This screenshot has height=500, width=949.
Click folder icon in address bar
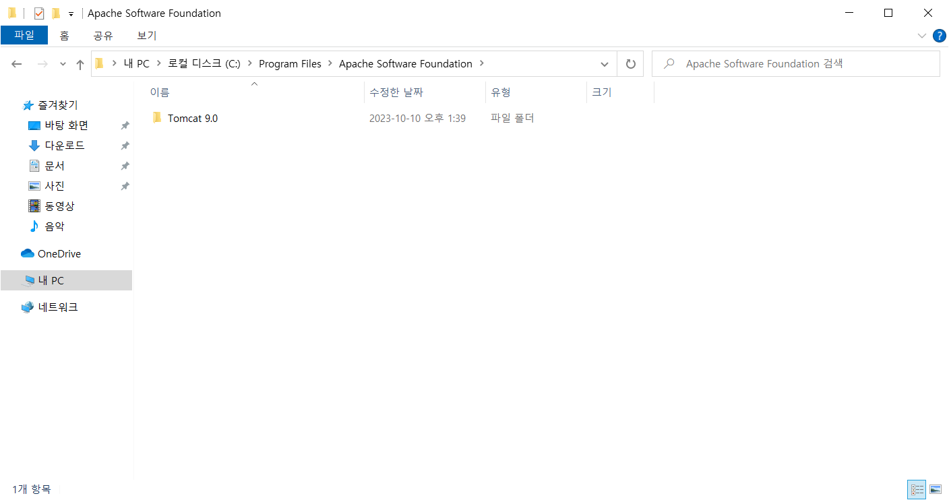99,63
